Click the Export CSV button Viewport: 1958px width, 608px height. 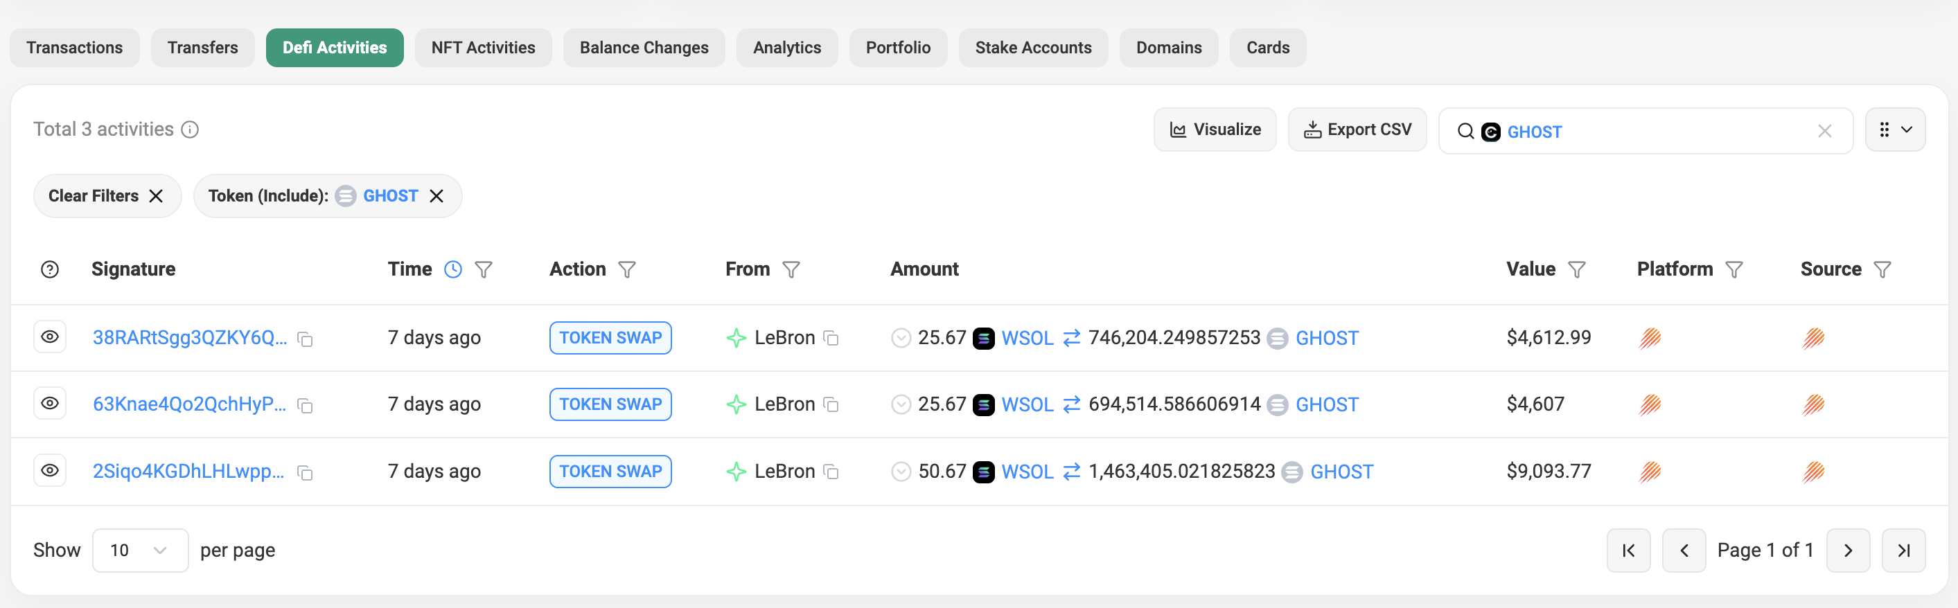click(x=1357, y=130)
